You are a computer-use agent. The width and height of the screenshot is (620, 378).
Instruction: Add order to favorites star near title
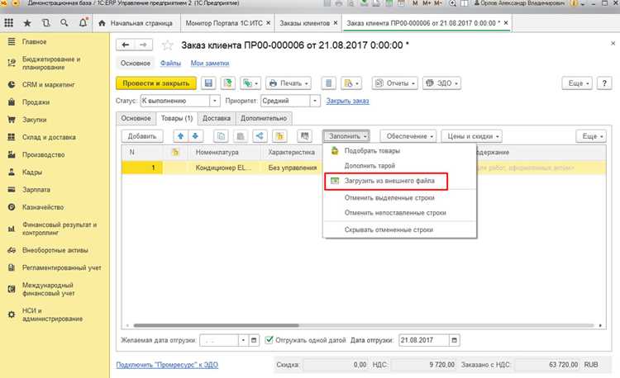(168, 45)
